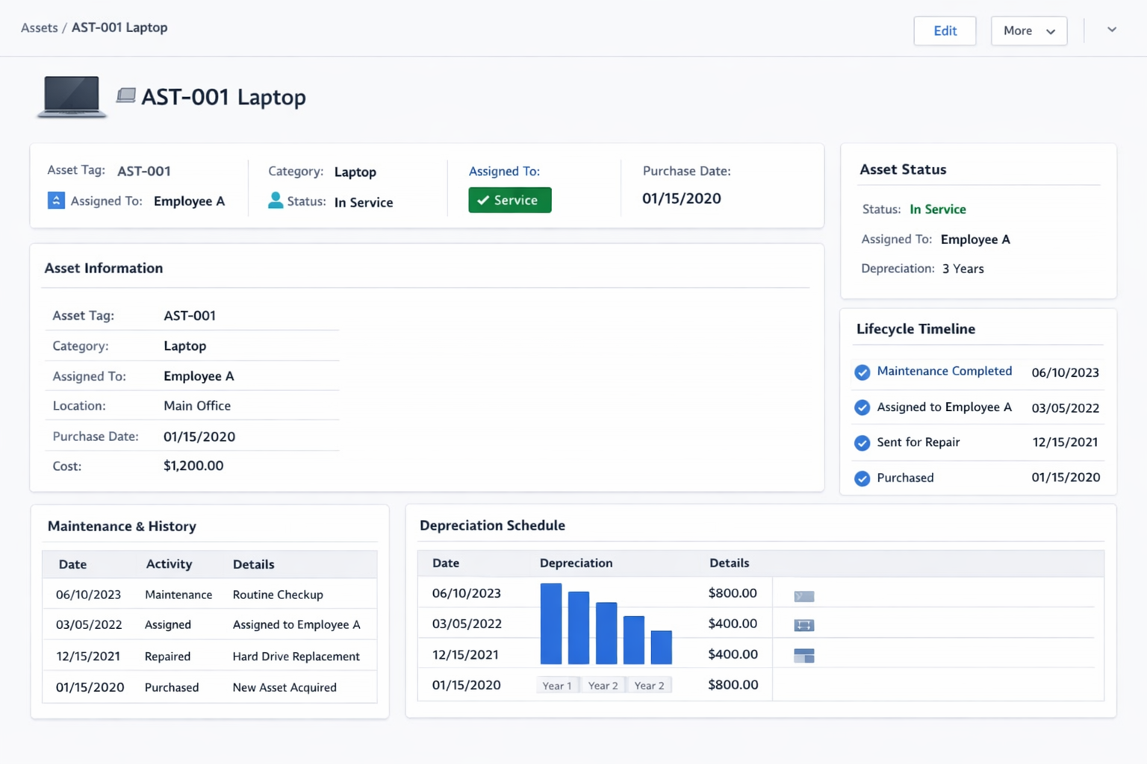1147x764 pixels.
Task: Click the person icon beside Status
Action: pos(276,201)
